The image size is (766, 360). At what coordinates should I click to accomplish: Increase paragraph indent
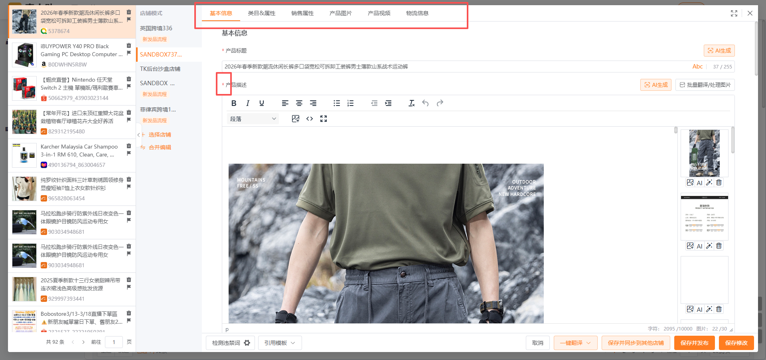(388, 103)
